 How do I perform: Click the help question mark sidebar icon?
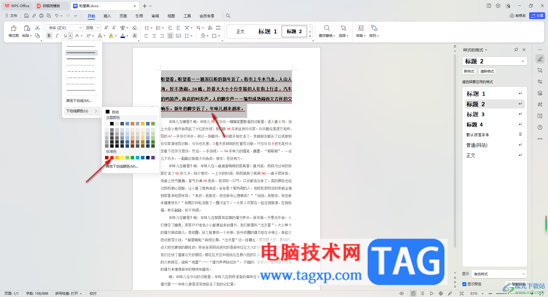pyautogui.click(x=540, y=127)
